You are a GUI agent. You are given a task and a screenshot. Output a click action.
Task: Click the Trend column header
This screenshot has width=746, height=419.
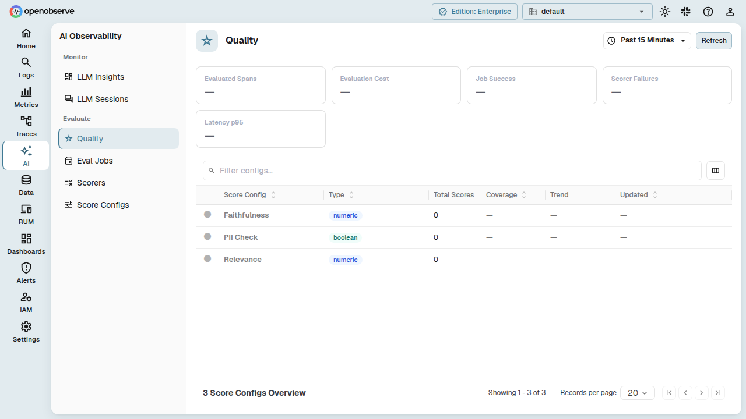pos(559,195)
